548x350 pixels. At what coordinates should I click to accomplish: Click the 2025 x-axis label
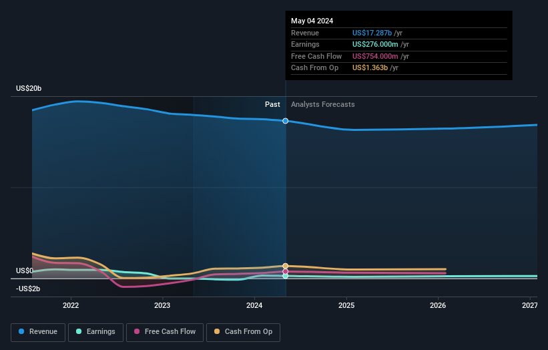pos(346,305)
